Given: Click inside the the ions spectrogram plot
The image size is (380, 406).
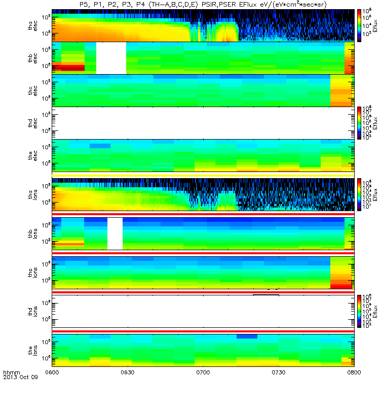Looking at the screenshot, I should point(203,350).
